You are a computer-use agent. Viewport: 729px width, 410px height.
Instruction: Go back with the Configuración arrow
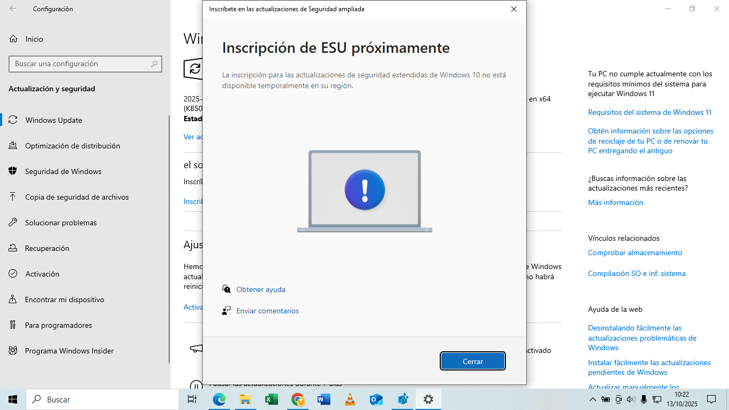tap(13, 9)
